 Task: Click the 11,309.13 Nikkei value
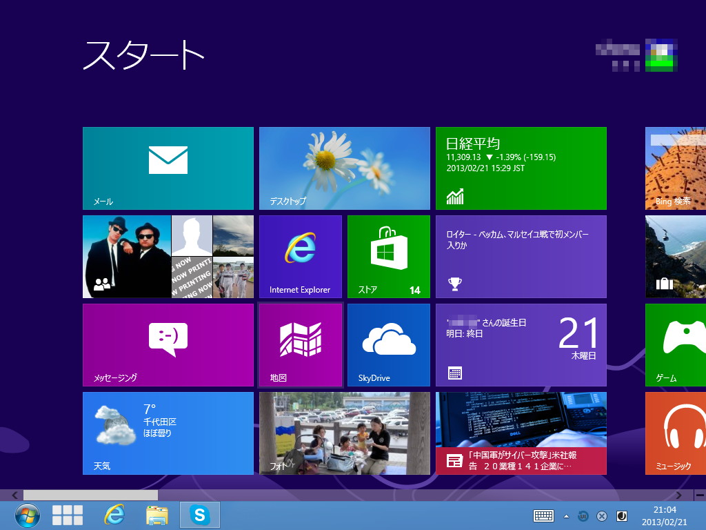(x=463, y=157)
